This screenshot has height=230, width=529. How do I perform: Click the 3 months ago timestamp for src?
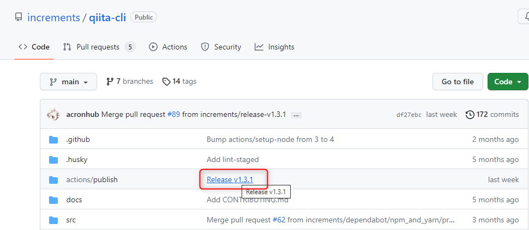point(496,220)
